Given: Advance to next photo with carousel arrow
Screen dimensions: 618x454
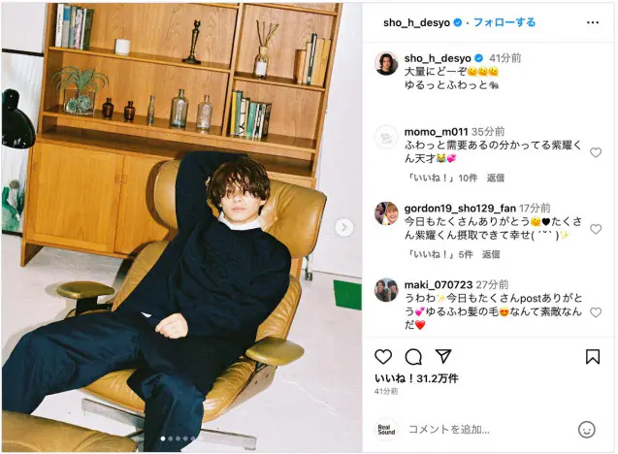Looking at the screenshot, I should 343,227.
